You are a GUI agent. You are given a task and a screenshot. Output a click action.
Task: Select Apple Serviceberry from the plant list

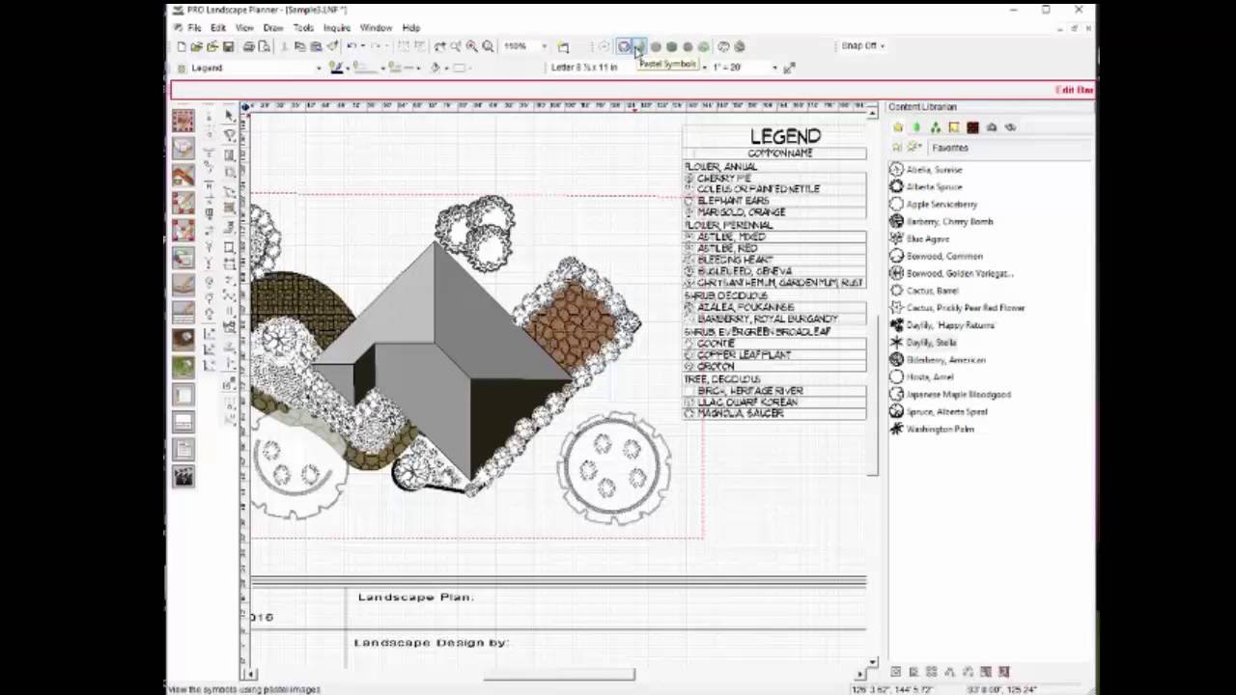click(x=941, y=205)
